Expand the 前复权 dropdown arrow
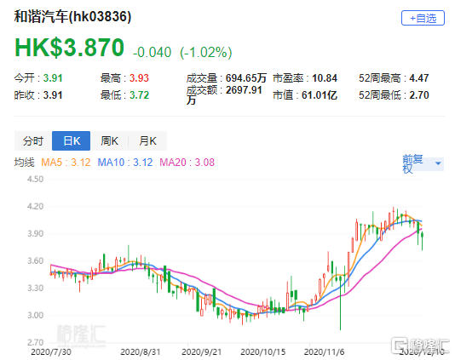Screen dimensions: 455x360 (438, 163)
